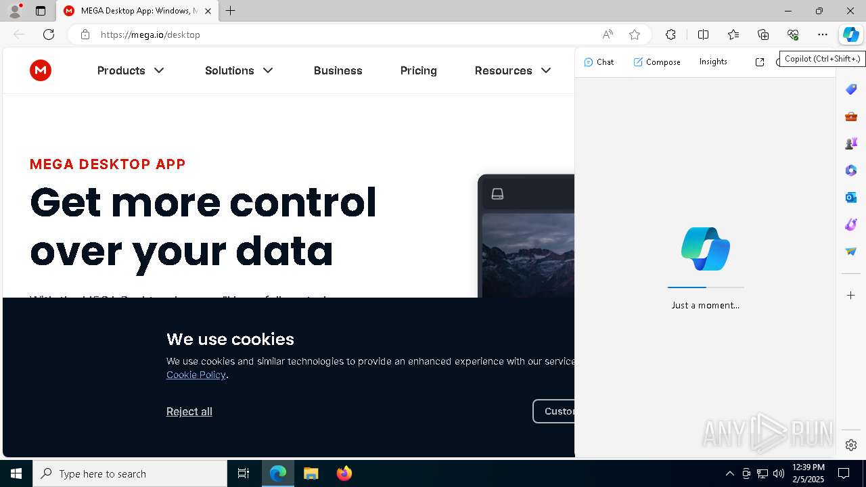
Task: Click the Customise cookies button
Action: [554, 411]
